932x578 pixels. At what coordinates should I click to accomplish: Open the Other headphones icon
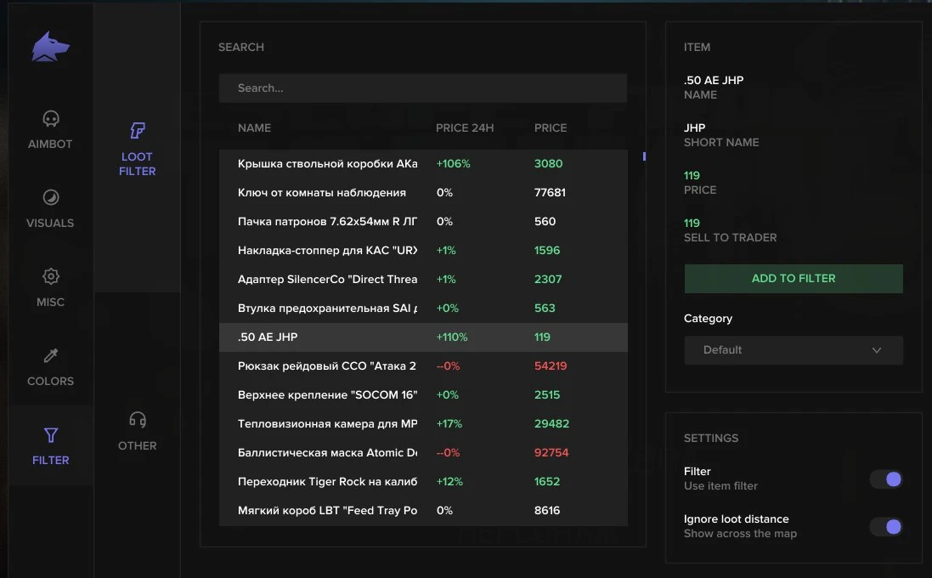tap(138, 420)
